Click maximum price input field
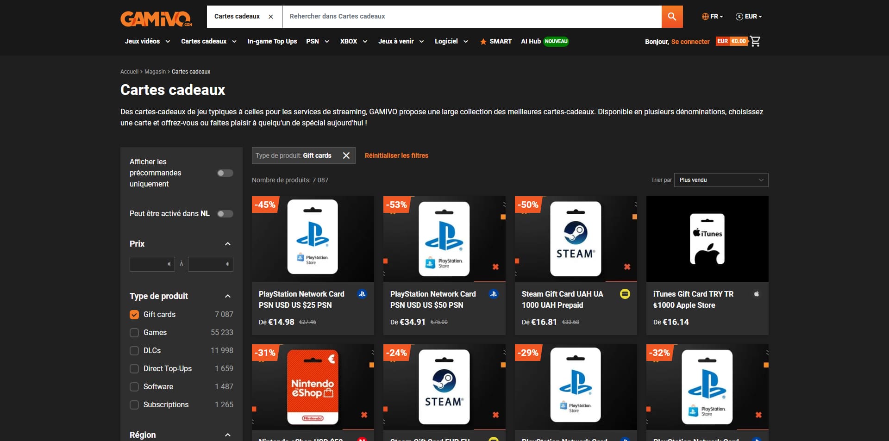The image size is (889, 441). (210, 264)
